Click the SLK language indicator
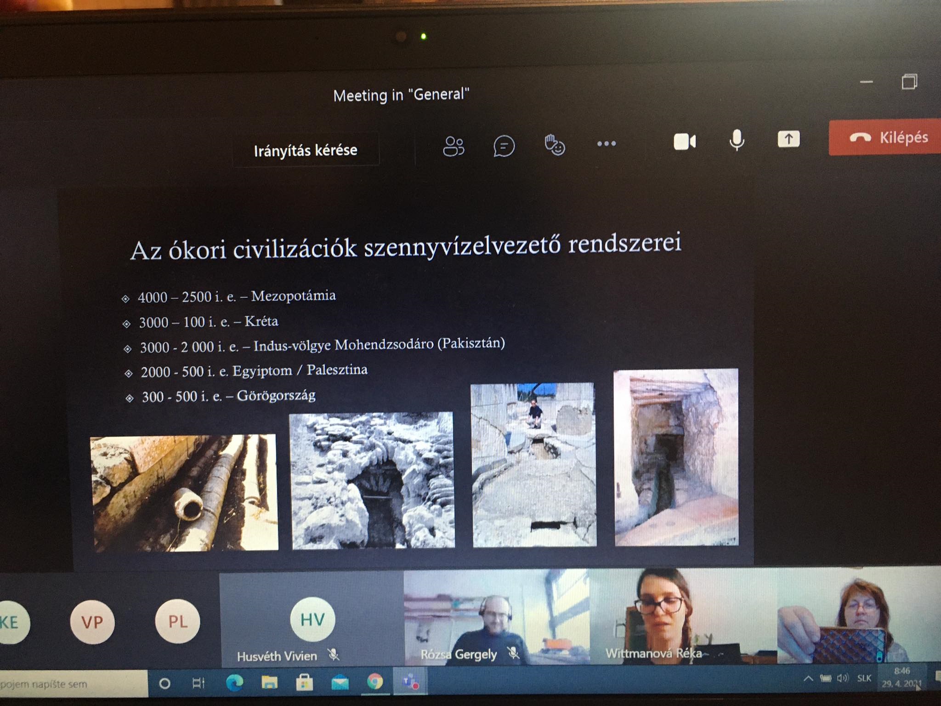The image size is (941, 706). click(864, 678)
